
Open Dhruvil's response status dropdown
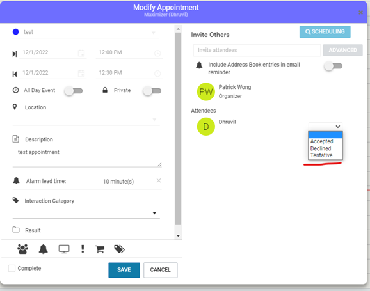(x=325, y=127)
